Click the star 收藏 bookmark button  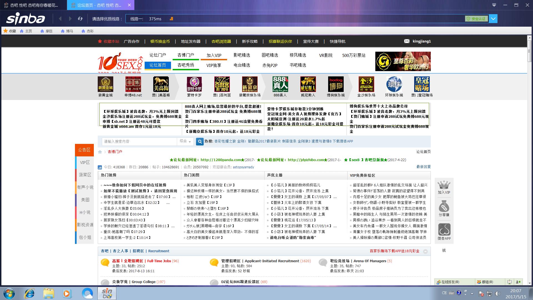[10, 31]
